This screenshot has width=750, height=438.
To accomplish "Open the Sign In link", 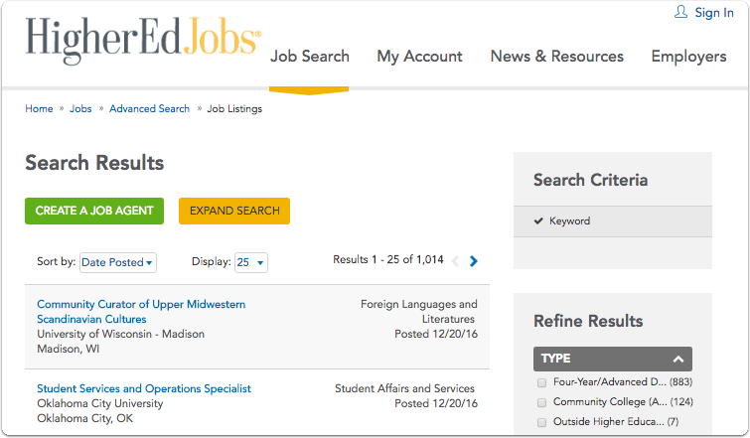I will click(x=713, y=13).
